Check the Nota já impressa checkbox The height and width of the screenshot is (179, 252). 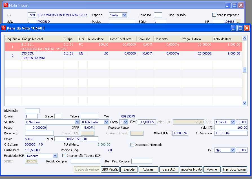click(214, 15)
